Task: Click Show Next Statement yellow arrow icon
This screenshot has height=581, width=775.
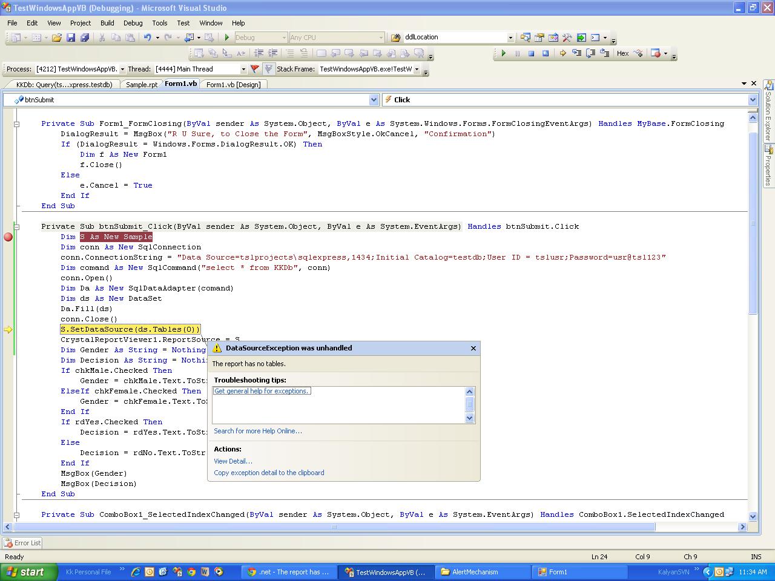Action: [562, 53]
